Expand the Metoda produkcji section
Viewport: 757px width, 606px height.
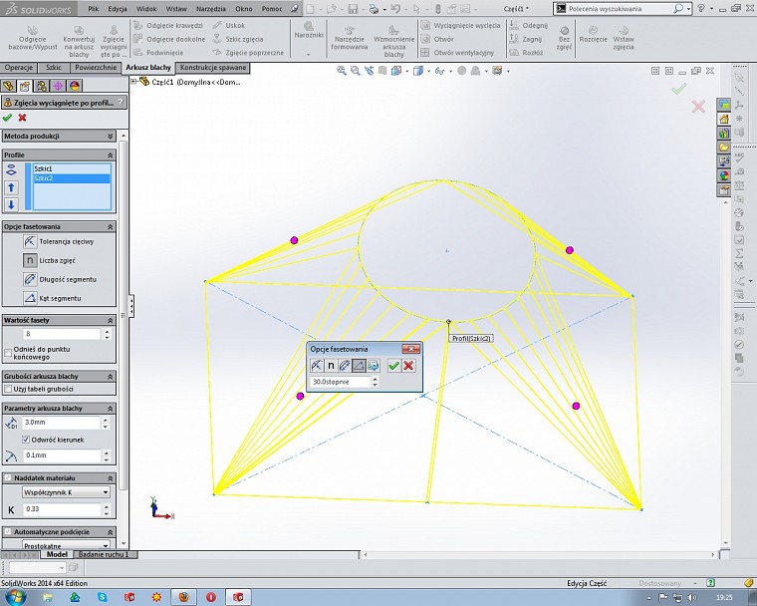(x=110, y=136)
